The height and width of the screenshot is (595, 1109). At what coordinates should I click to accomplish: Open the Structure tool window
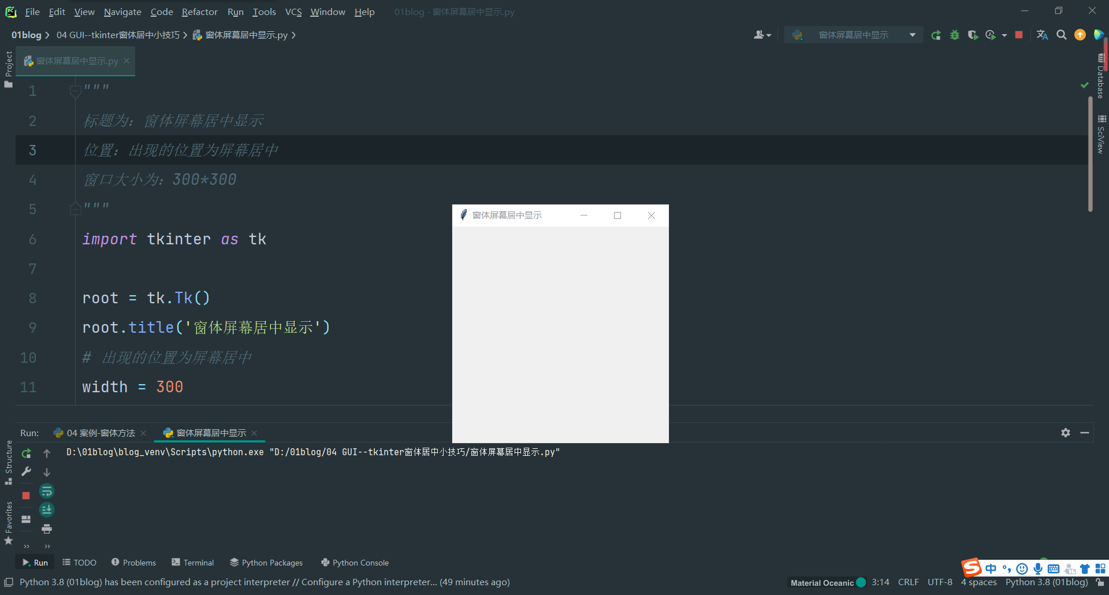click(9, 463)
